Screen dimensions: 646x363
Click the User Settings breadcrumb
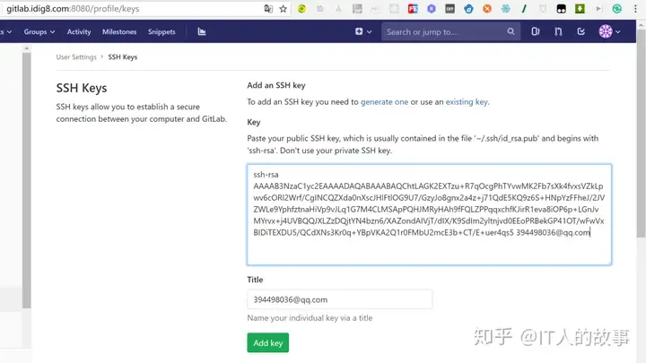coord(76,56)
